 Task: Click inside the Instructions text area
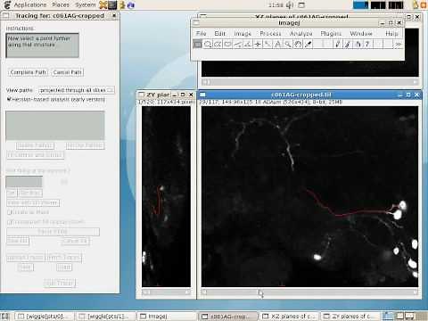pyautogui.click(x=43, y=45)
